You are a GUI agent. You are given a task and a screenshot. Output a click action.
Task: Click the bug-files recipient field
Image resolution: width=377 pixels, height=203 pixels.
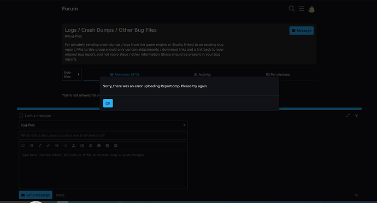(x=103, y=125)
